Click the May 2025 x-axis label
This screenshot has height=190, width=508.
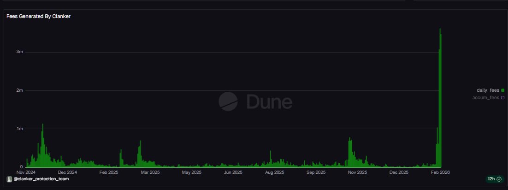click(192, 172)
